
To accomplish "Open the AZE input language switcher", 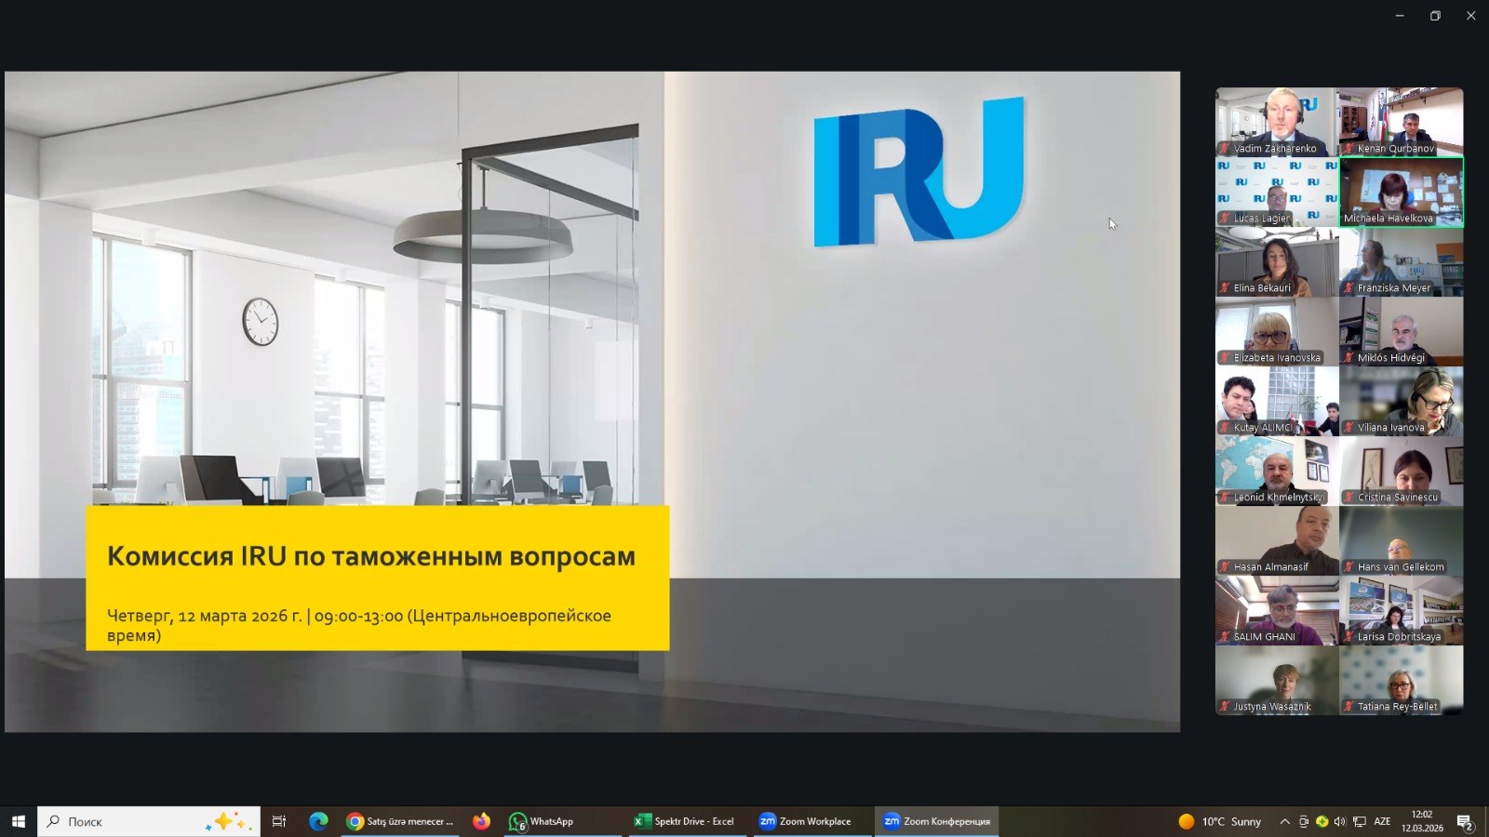I will [x=1382, y=821].
